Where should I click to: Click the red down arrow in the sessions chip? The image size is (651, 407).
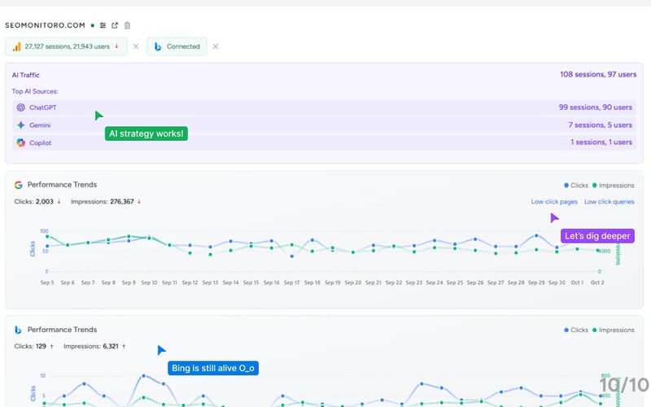point(116,46)
